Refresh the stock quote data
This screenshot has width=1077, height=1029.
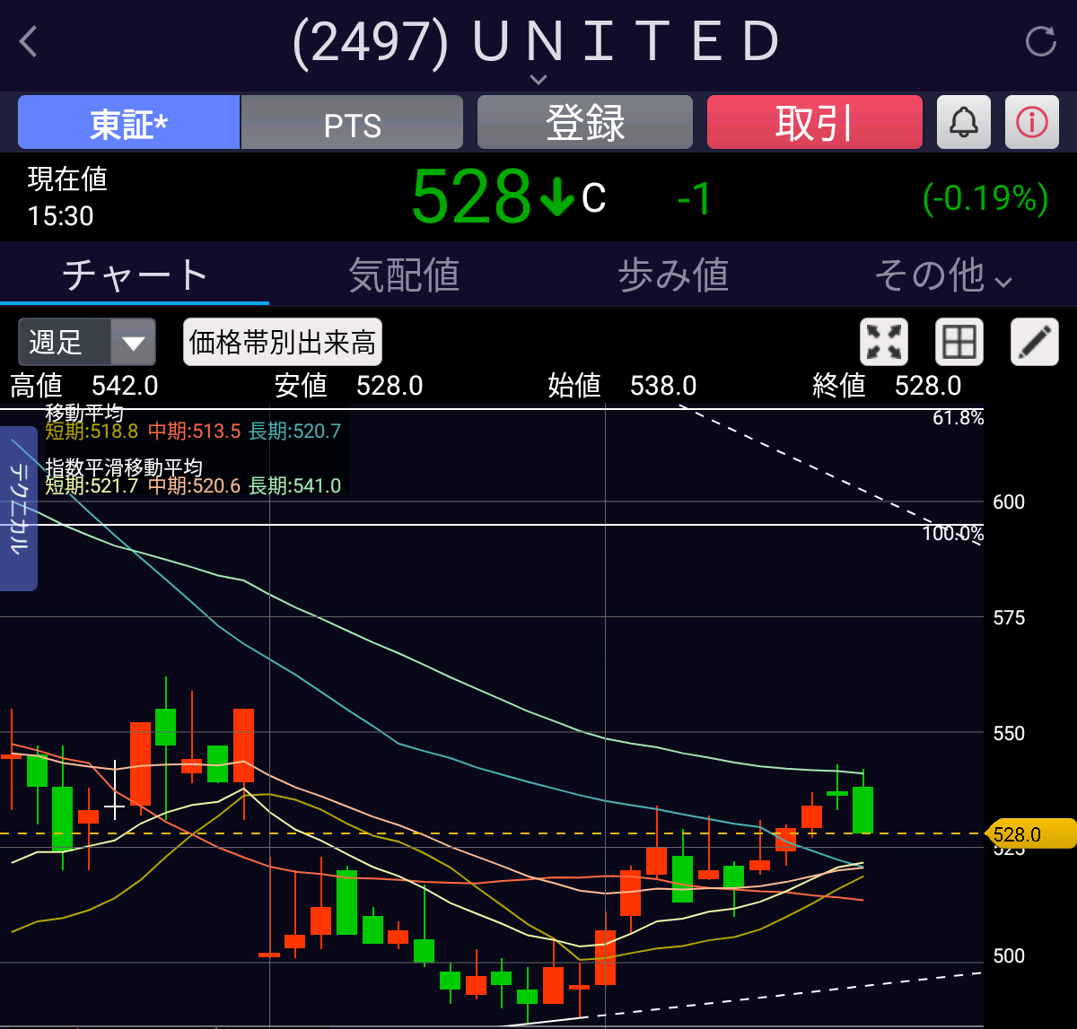coord(1040,41)
